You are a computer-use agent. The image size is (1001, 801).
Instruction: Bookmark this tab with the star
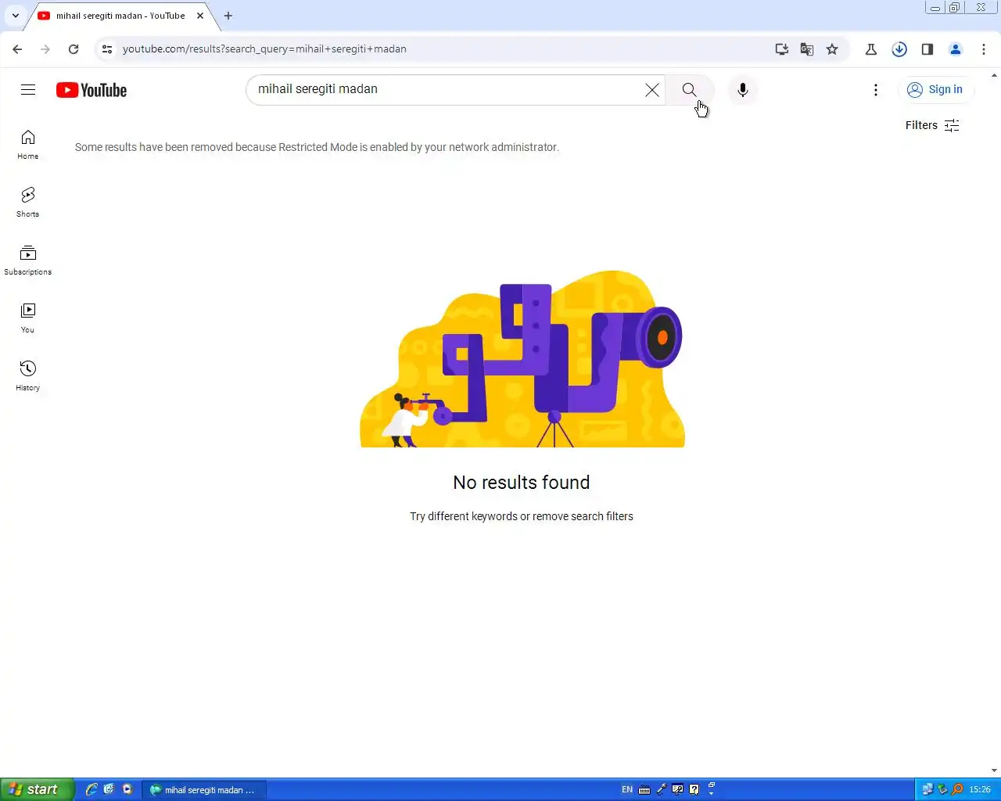click(x=832, y=49)
